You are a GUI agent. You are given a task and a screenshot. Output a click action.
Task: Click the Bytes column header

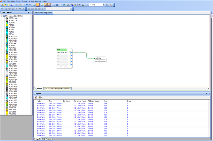coord(129,101)
